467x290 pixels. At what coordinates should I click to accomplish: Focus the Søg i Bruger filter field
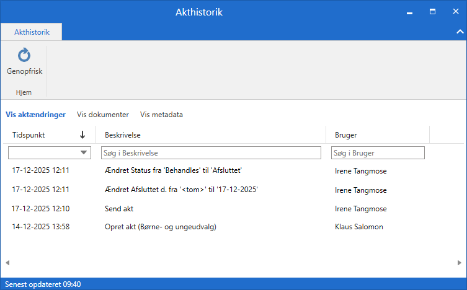pos(378,152)
